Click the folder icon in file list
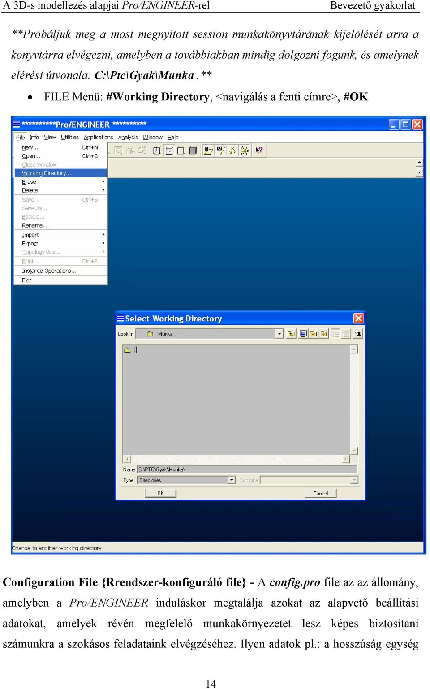 tap(127, 350)
